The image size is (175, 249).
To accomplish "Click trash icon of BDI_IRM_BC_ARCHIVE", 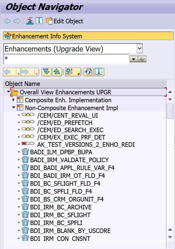I will coord(25,207).
